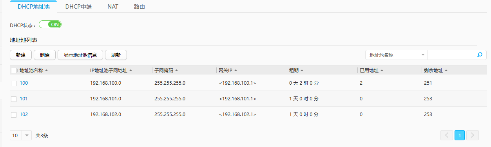Open the 地址池名称 search filter dropdown
Screen dimensions: 491x147
click(x=423, y=55)
